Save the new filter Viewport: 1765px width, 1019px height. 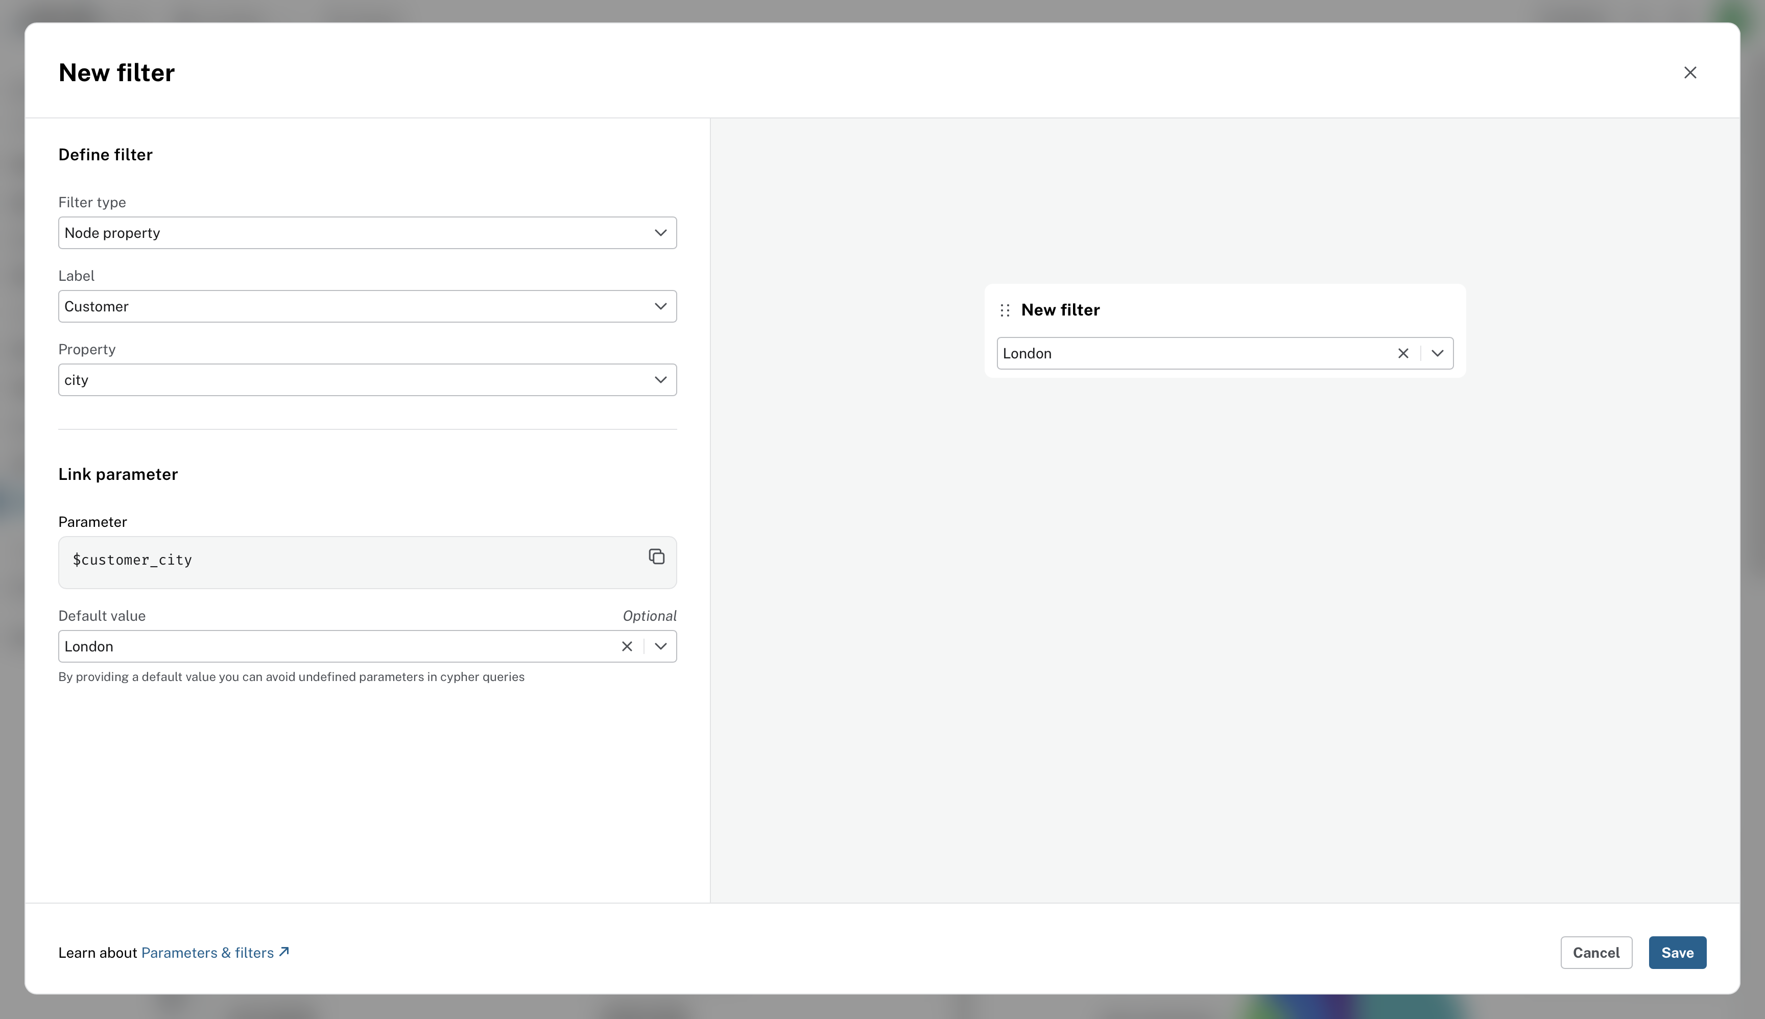click(x=1677, y=953)
